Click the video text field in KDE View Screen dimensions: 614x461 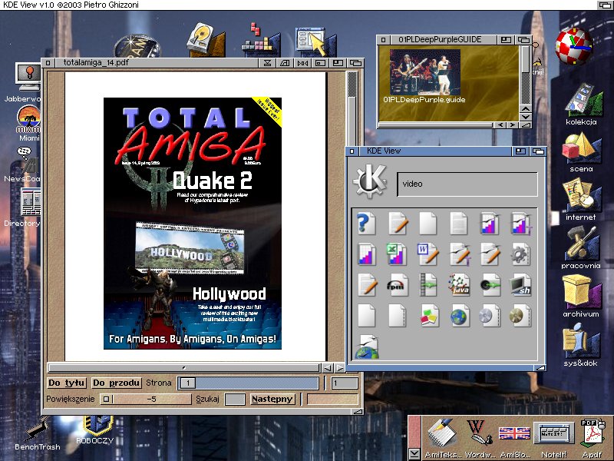pos(467,184)
